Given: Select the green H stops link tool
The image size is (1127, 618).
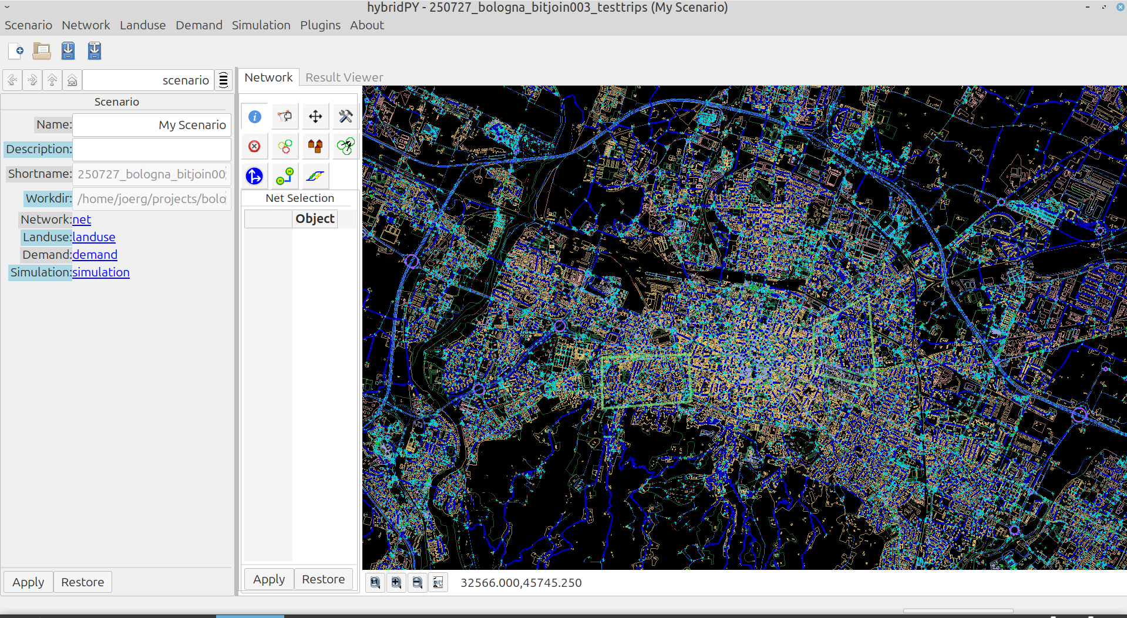Looking at the screenshot, I should [x=285, y=175].
